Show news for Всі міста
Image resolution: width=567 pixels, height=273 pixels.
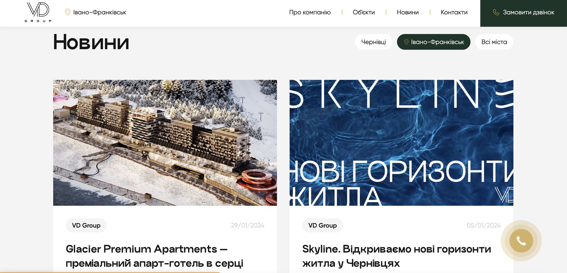494,42
